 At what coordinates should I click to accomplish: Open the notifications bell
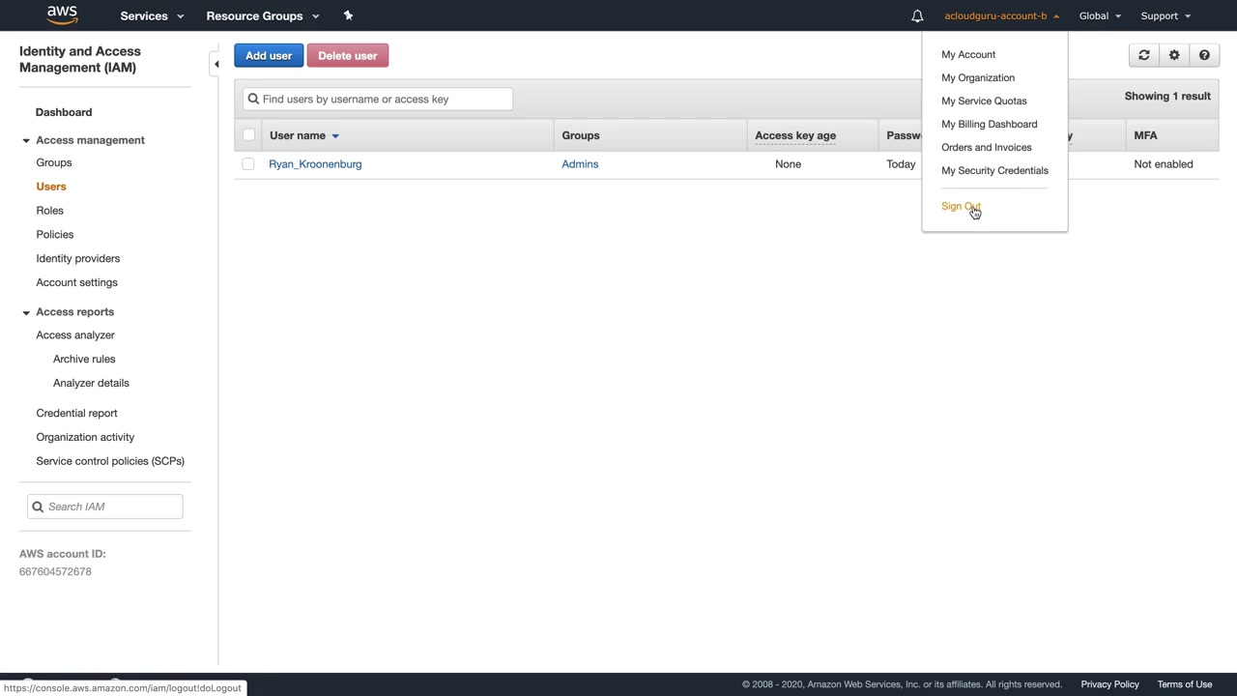[917, 15]
